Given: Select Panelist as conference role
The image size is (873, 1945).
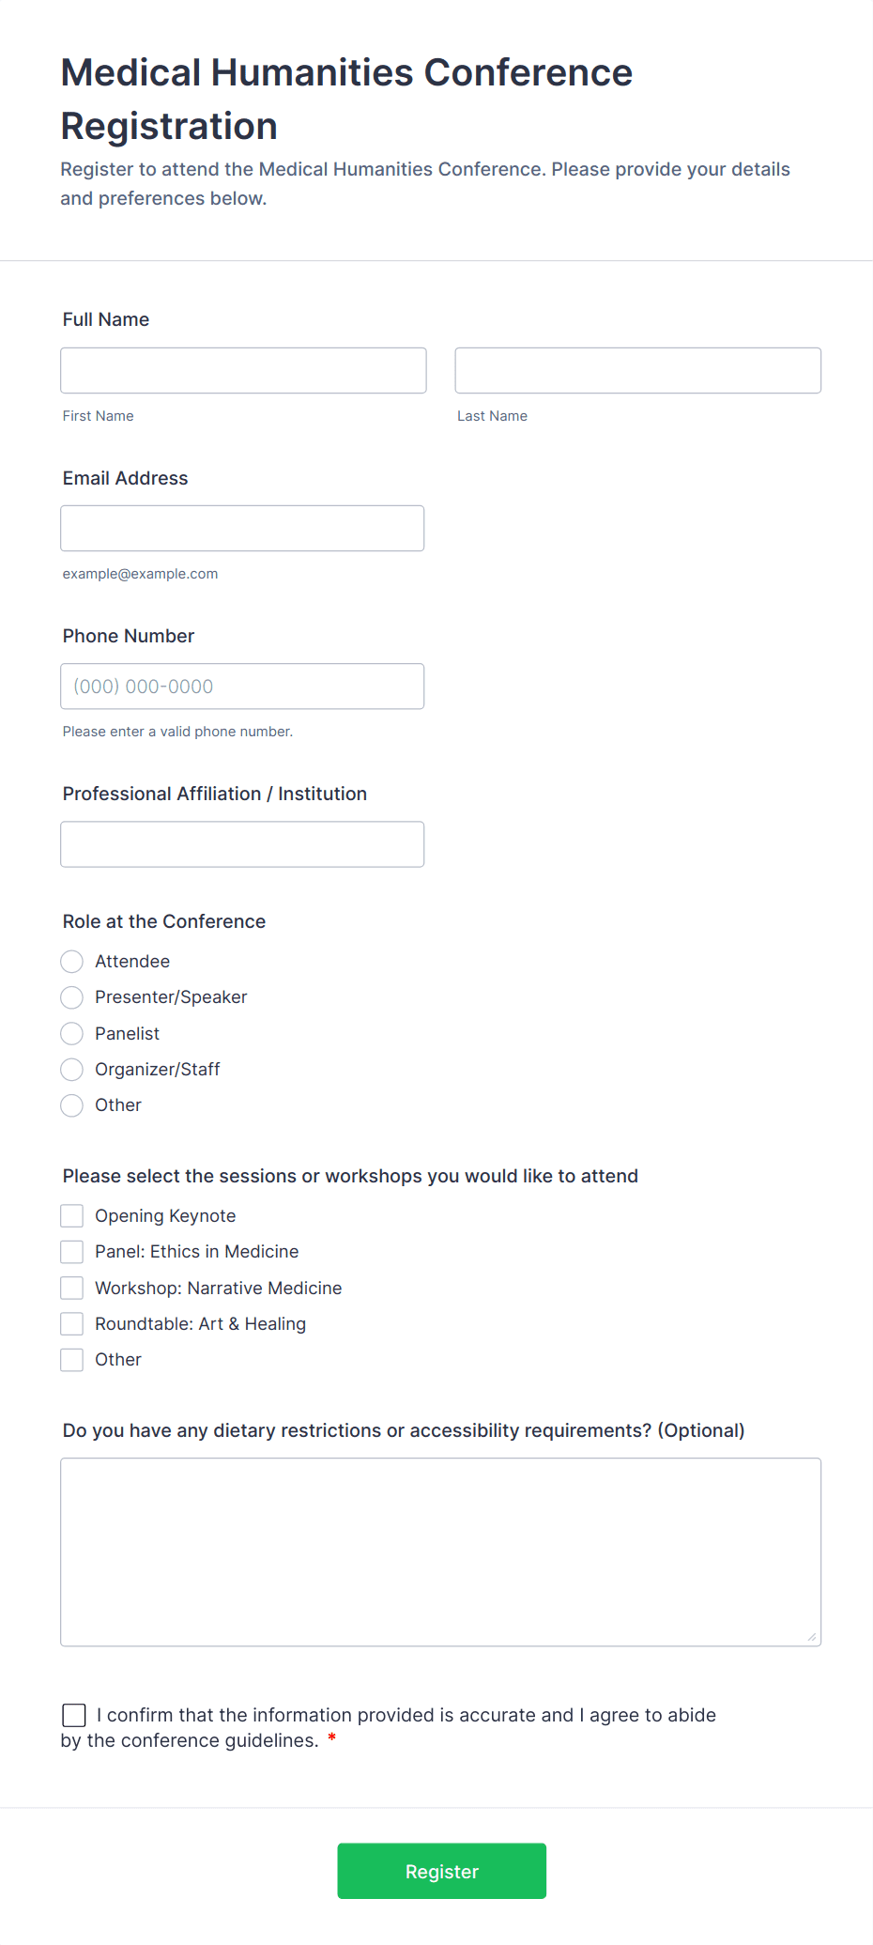Looking at the screenshot, I should (x=72, y=1033).
